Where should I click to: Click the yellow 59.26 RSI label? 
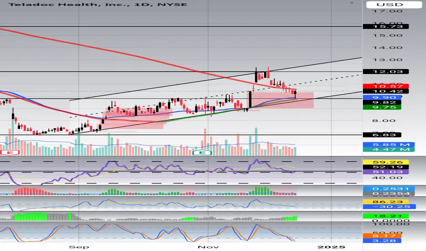tap(386, 162)
